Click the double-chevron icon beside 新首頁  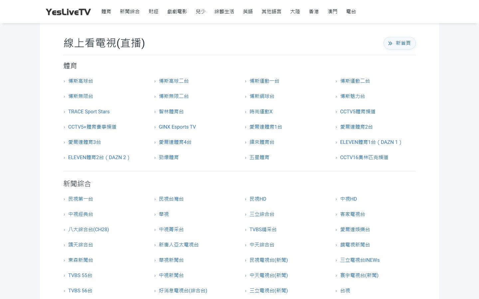pyautogui.click(x=390, y=43)
